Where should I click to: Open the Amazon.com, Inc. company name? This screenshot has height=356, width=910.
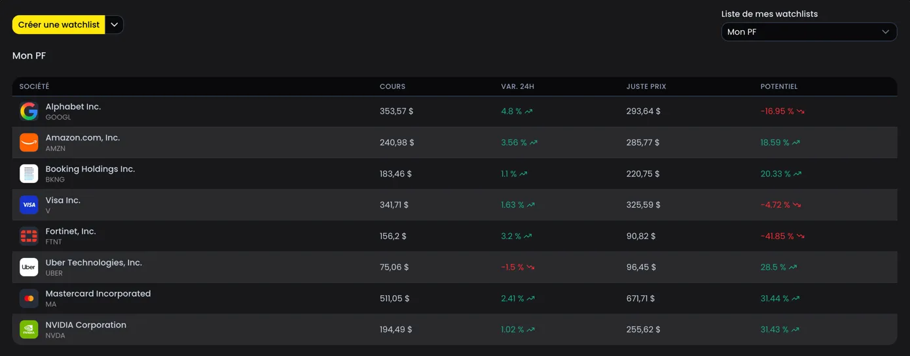click(x=82, y=138)
